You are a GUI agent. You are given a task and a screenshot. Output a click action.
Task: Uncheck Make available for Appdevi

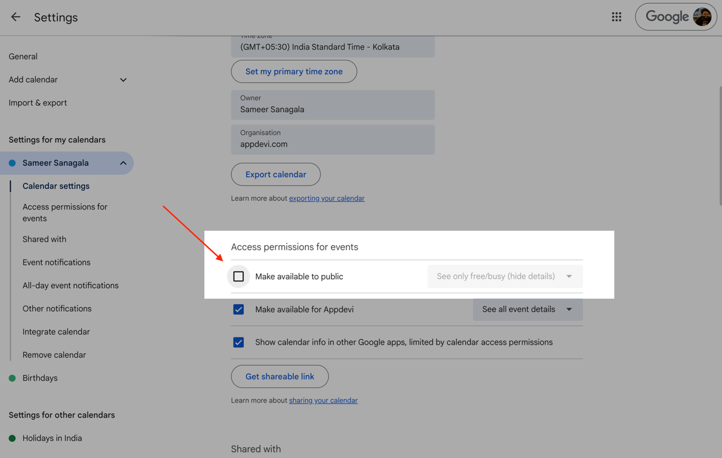click(x=238, y=310)
